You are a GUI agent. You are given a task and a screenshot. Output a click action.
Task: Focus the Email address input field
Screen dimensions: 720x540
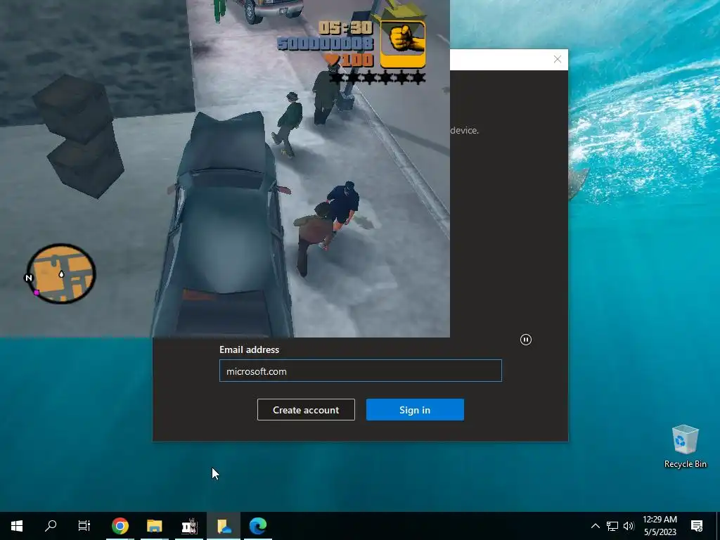pyautogui.click(x=361, y=371)
